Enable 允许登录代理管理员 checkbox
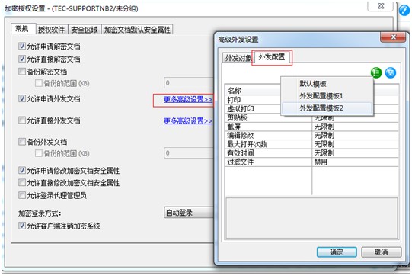This screenshot has height=276, width=412. [22, 195]
